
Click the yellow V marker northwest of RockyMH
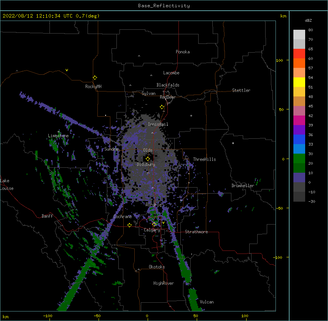67,70
